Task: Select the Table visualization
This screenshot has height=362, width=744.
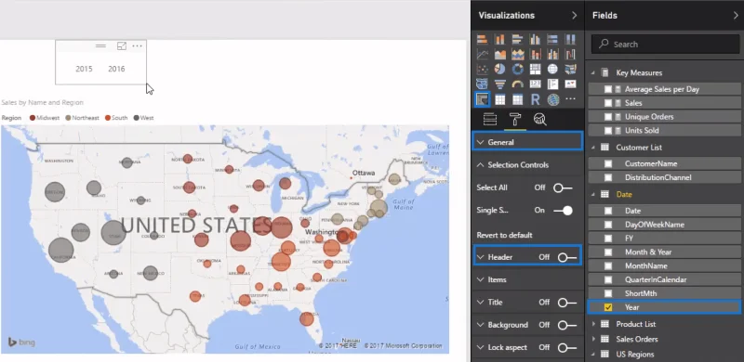Action: click(x=499, y=99)
